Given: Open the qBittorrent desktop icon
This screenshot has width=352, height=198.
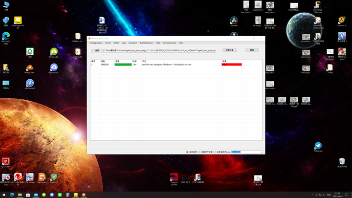Looking at the screenshot, I should (30, 84).
